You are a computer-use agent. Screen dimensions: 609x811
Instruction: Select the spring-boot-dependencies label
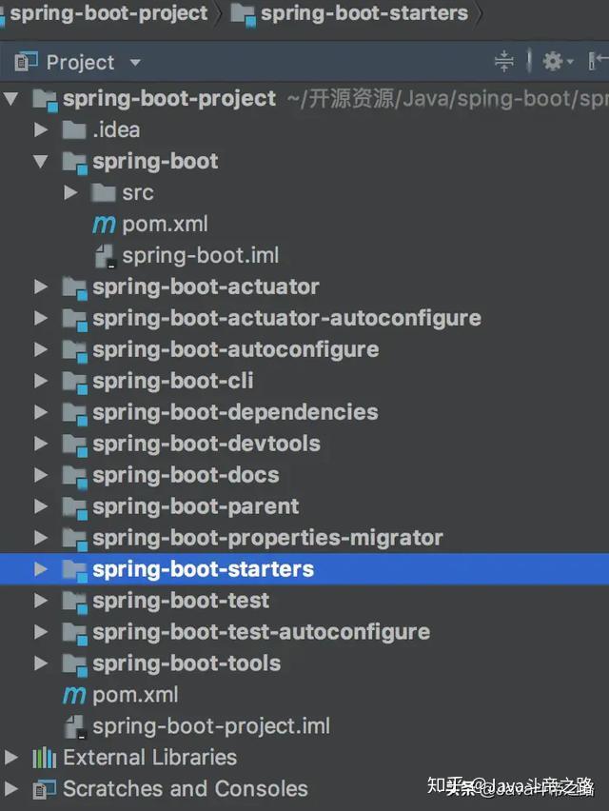pos(235,413)
